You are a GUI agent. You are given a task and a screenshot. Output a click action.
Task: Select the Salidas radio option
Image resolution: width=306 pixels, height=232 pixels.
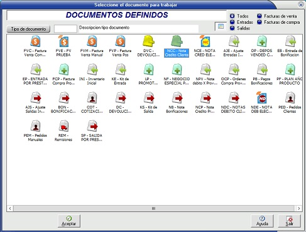click(x=232, y=28)
